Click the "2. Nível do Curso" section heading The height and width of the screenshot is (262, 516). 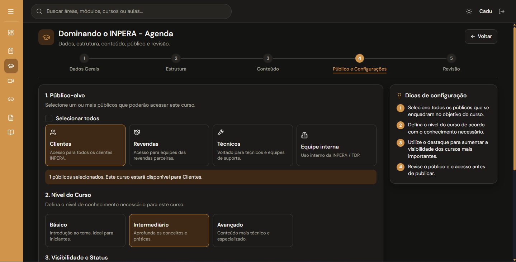pos(68,195)
